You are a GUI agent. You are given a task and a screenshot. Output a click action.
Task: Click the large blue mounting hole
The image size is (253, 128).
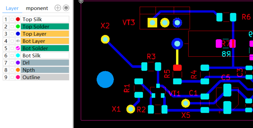tap(105, 80)
